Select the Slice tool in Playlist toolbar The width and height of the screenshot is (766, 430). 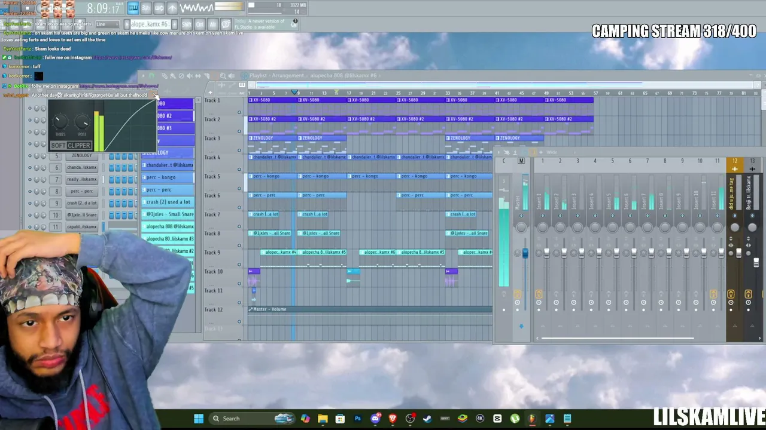coord(206,76)
